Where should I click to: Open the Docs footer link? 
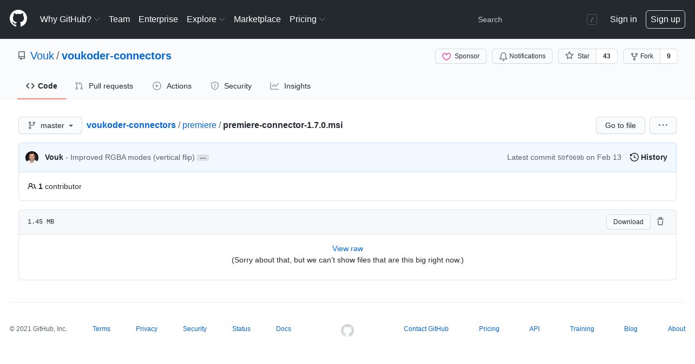284,329
